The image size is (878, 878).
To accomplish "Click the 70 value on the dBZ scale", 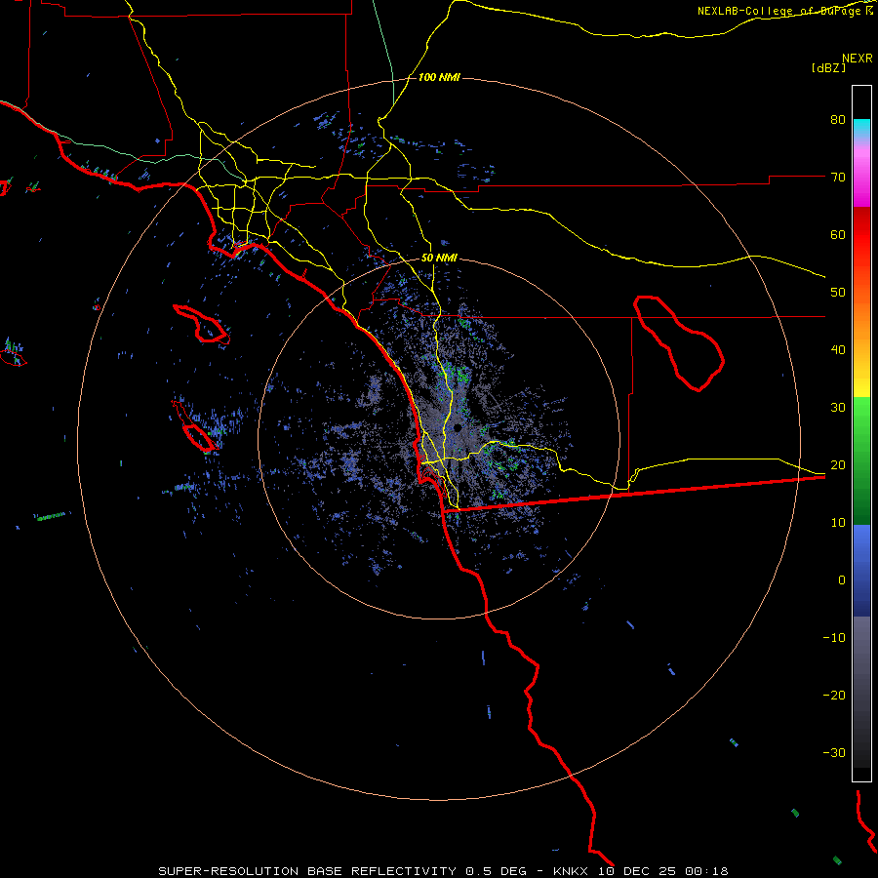I will click(838, 177).
